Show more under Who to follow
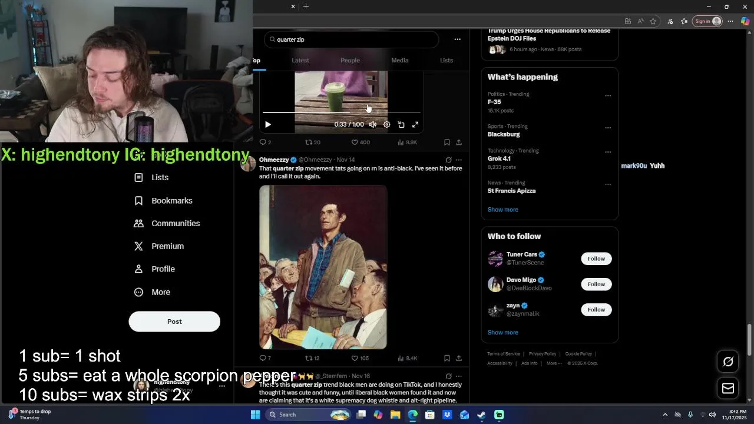The height and width of the screenshot is (424, 754). click(503, 332)
